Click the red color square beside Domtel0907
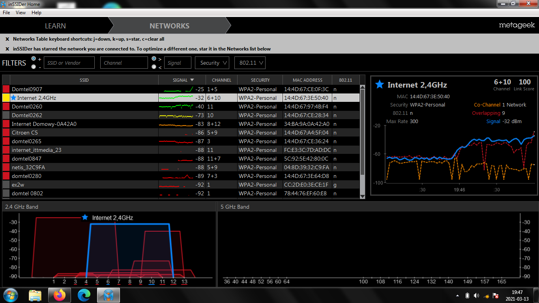Image resolution: width=539 pixels, height=303 pixels. click(6, 89)
